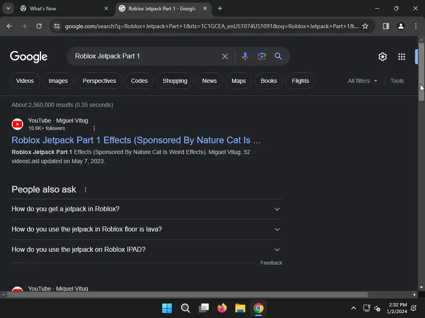Open Task View on the taskbar

tap(204, 308)
